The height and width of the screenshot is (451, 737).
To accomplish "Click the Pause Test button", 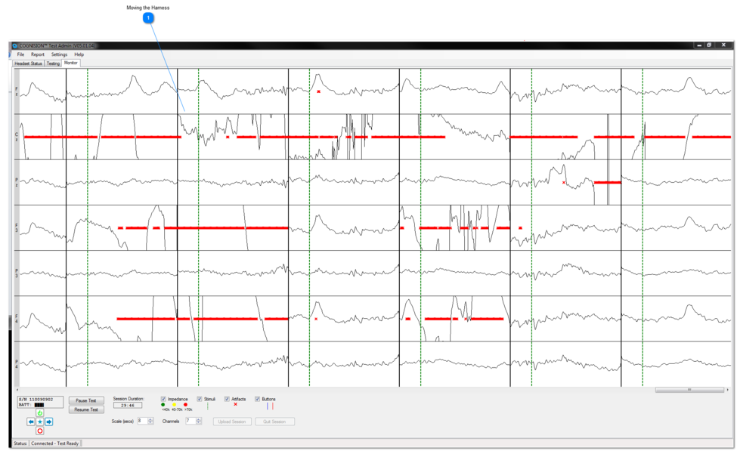I will click(x=86, y=400).
